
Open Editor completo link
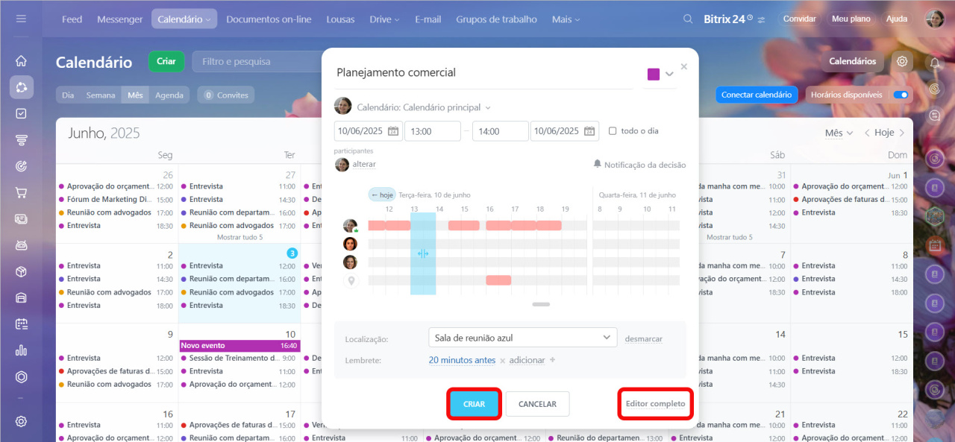[x=655, y=404]
